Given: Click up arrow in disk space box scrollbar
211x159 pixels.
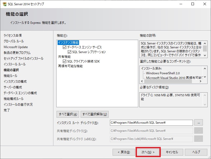Looking at the screenshot, I should [205, 95].
